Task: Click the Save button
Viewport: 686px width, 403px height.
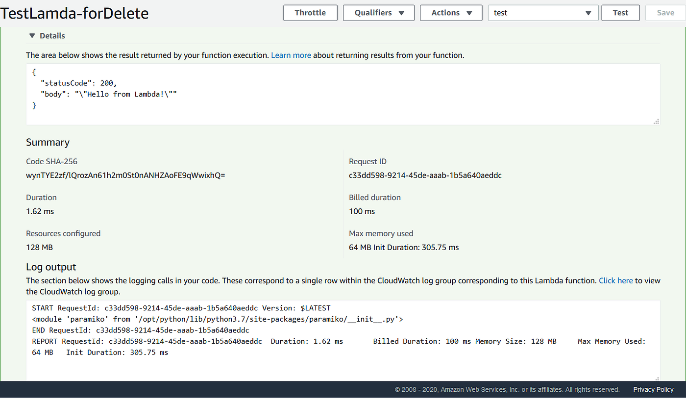Action: click(x=665, y=13)
